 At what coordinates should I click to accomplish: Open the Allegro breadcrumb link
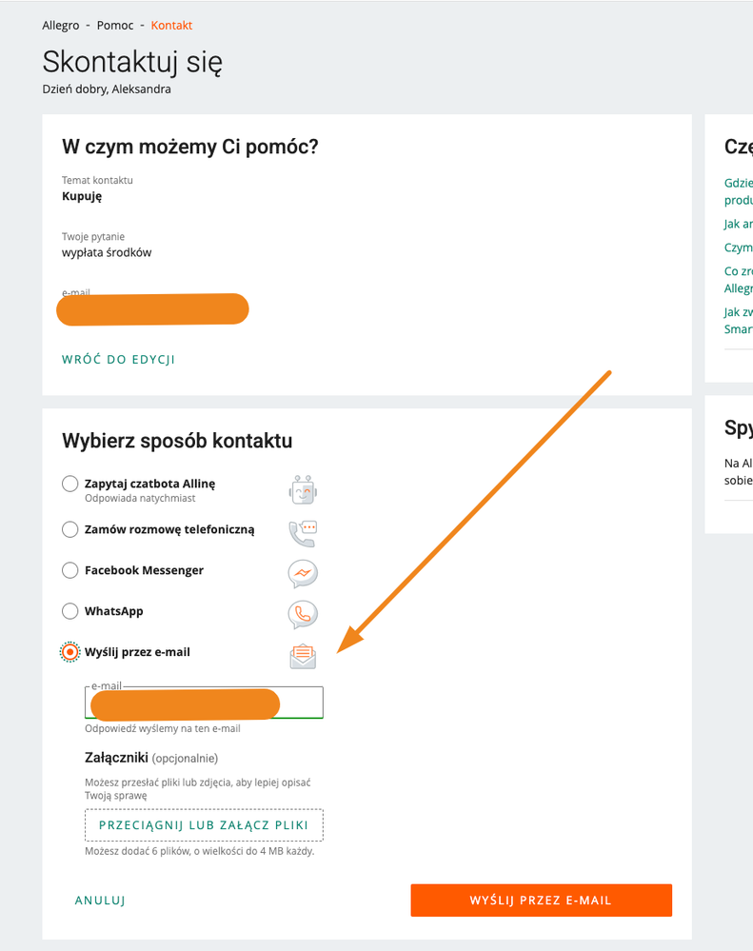61,26
